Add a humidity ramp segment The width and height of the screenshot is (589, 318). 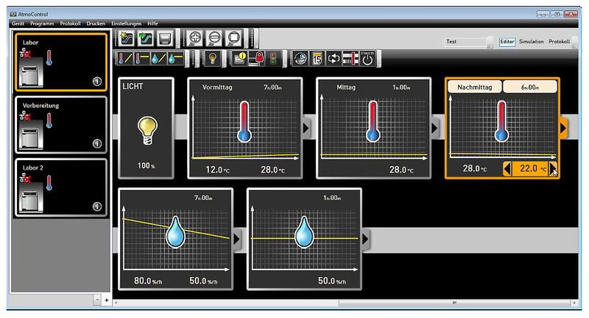pyautogui.click(x=158, y=59)
